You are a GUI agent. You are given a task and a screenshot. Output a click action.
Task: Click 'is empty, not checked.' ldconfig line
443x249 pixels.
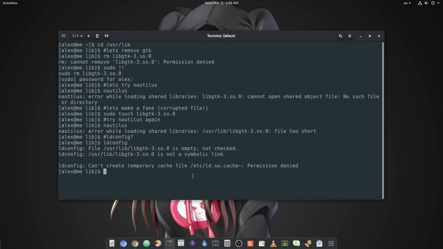click(148, 148)
